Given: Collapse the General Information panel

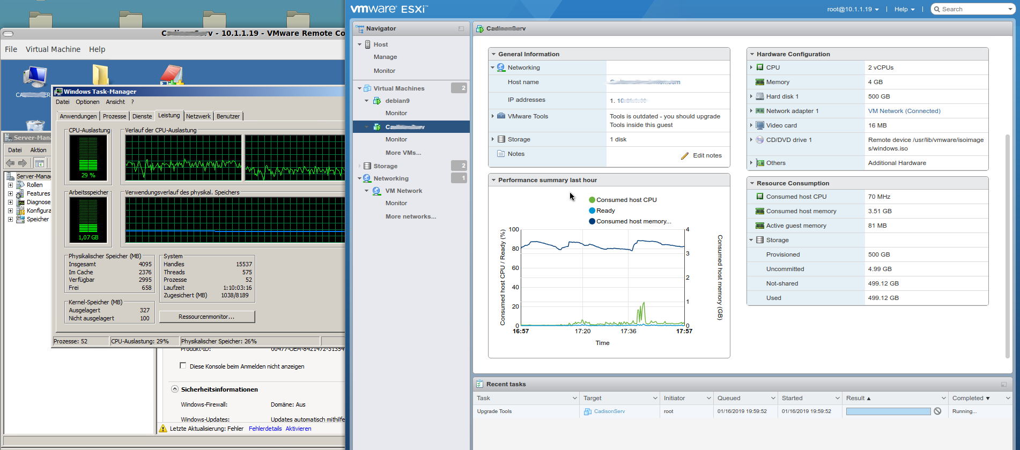Looking at the screenshot, I should [493, 54].
